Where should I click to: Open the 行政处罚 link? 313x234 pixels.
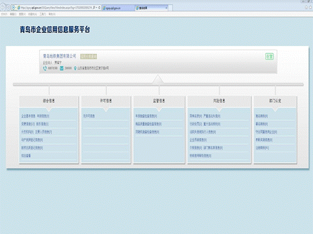[196, 124]
